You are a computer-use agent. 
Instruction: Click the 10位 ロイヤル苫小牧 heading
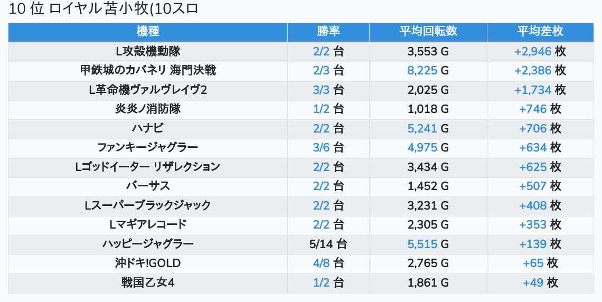click(x=104, y=9)
